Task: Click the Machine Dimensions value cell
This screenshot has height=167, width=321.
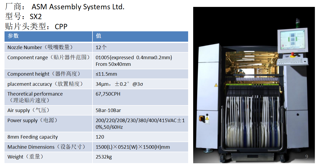Action: point(133,147)
